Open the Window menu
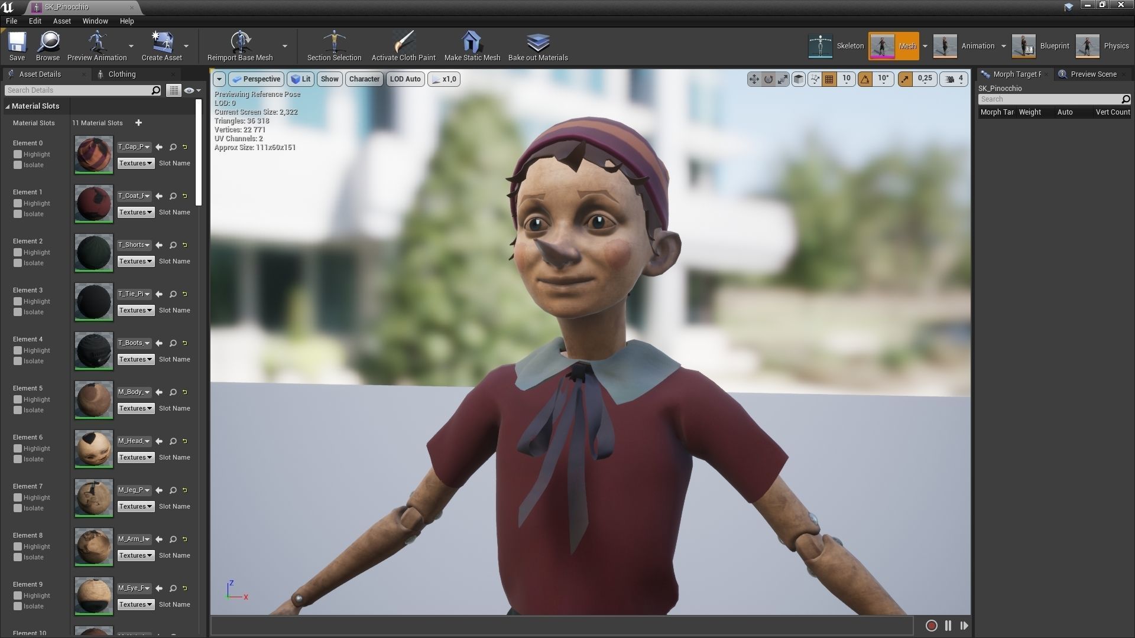This screenshot has height=638, width=1135. 95,21
